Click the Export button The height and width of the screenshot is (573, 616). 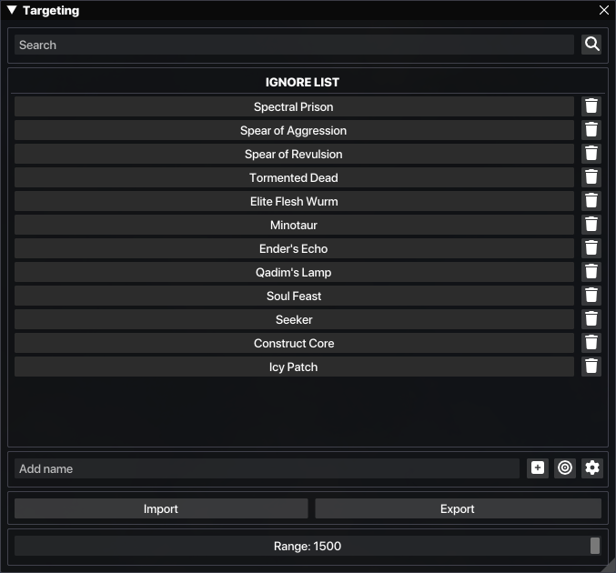(x=458, y=509)
